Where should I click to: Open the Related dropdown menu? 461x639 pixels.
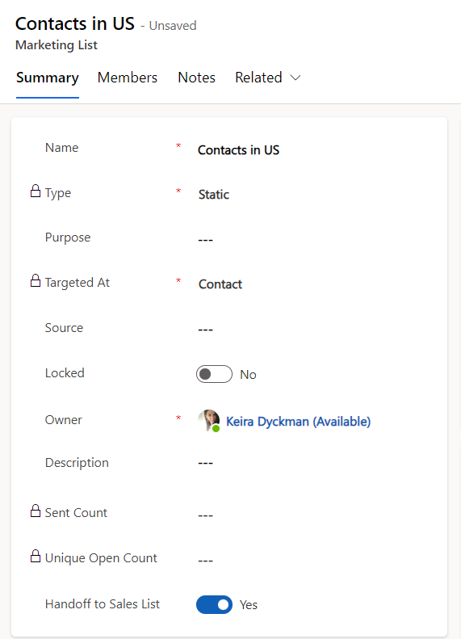[x=267, y=78]
